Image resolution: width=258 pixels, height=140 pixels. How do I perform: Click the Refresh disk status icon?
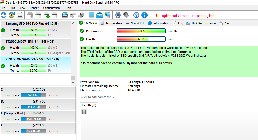[4, 15]
